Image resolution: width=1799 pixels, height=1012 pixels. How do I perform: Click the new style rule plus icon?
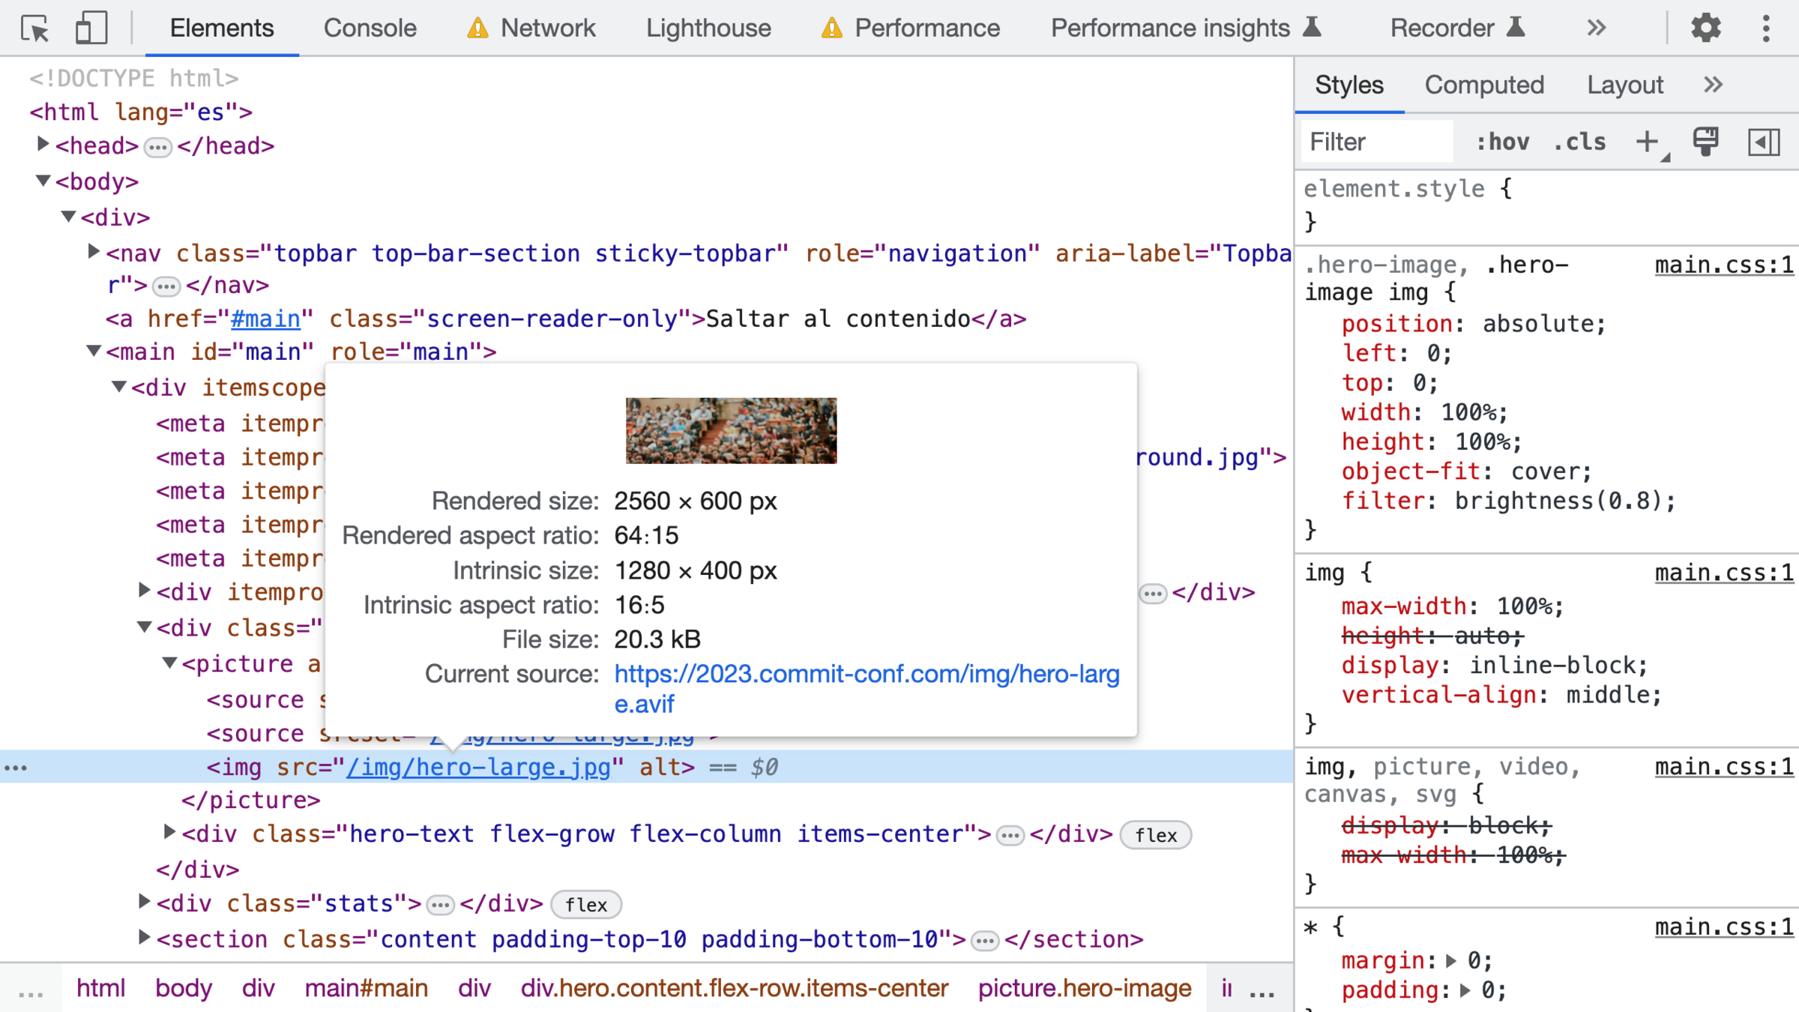(x=1647, y=142)
